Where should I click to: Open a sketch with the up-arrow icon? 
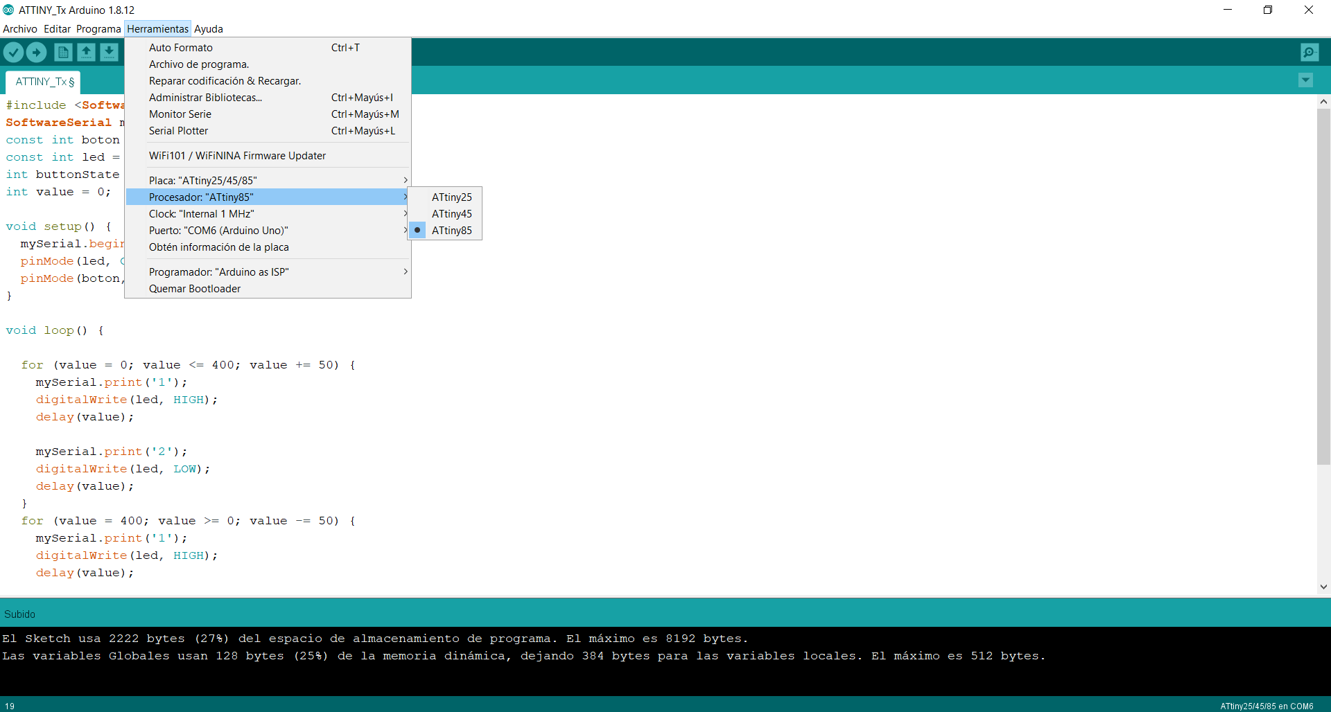coord(86,52)
